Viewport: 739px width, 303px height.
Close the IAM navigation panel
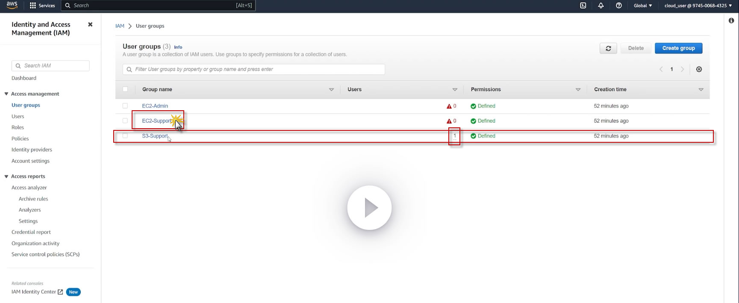click(x=90, y=24)
